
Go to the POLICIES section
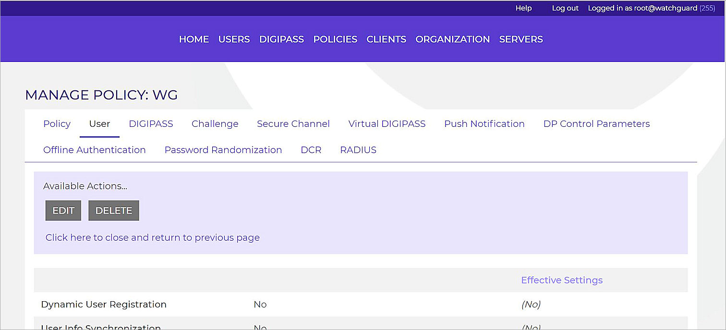[x=335, y=39]
